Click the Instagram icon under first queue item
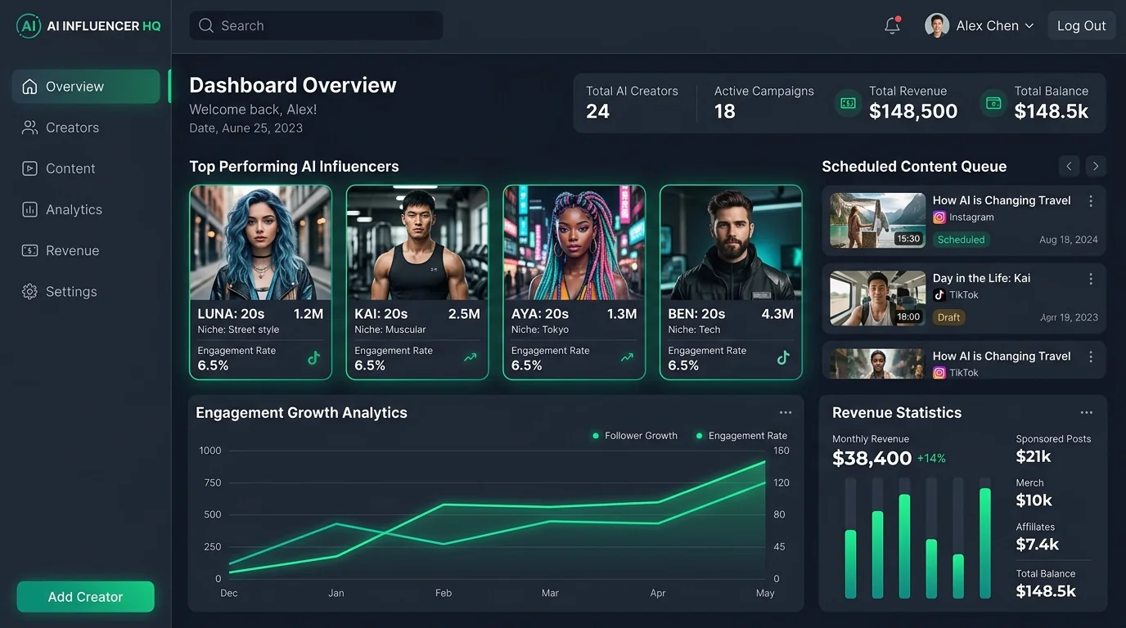1126x628 pixels. pos(939,218)
